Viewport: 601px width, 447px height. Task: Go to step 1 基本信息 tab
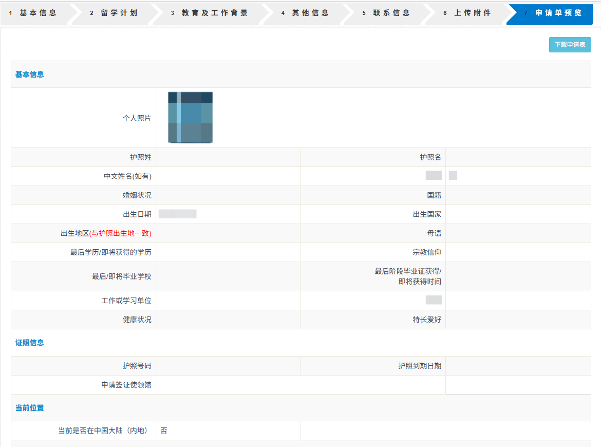point(33,13)
